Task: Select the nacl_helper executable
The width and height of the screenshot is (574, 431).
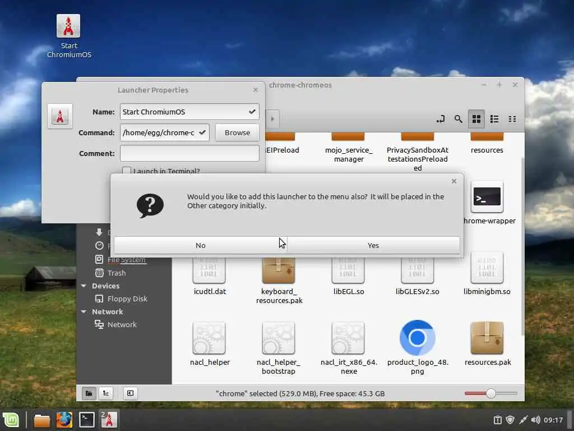Action: (210, 344)
